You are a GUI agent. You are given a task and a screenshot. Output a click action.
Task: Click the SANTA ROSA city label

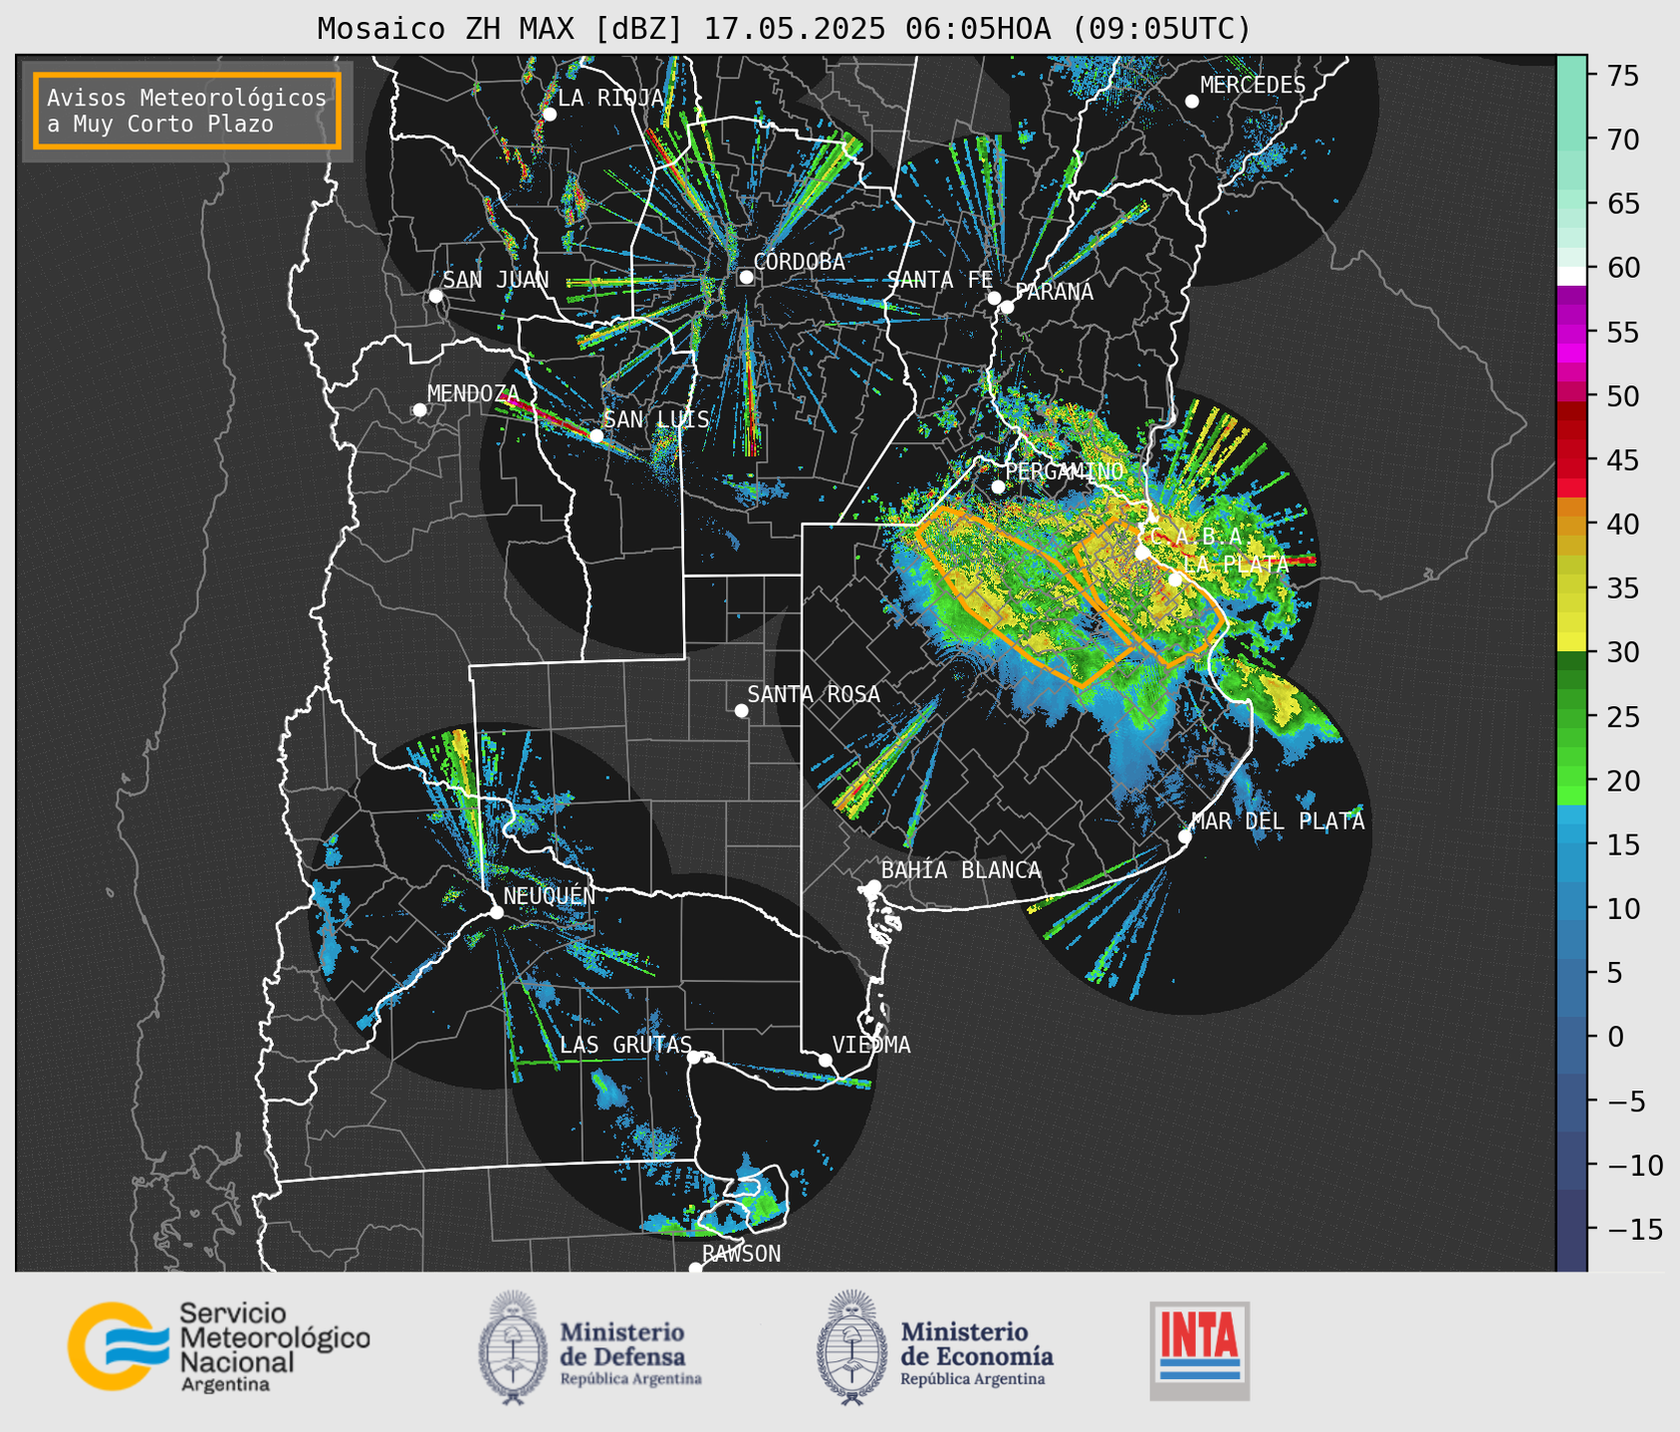click(814, 694)
